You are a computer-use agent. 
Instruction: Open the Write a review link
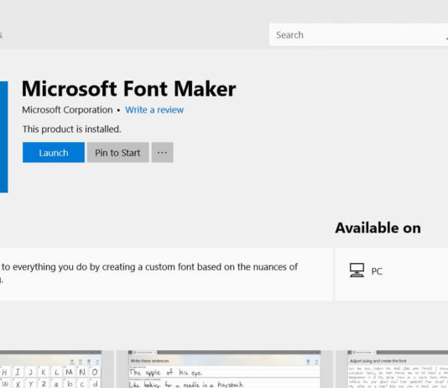154,110
